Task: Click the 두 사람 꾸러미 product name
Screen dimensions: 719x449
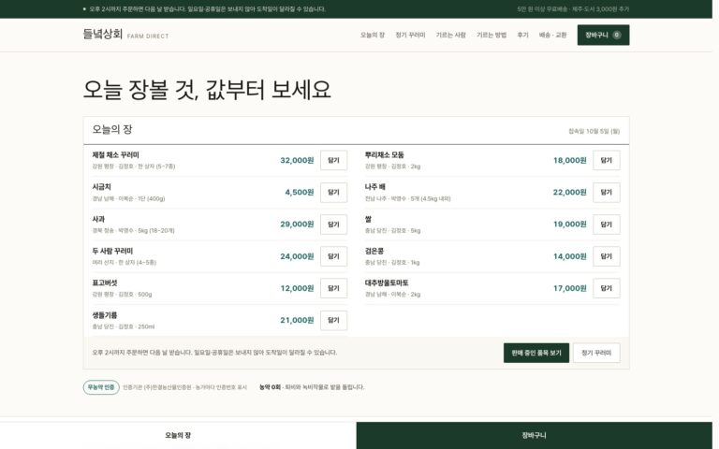Action: (112, 251)
